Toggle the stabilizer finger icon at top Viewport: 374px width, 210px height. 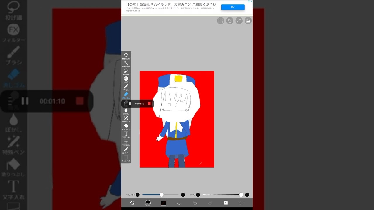click(x=230, y=21)
